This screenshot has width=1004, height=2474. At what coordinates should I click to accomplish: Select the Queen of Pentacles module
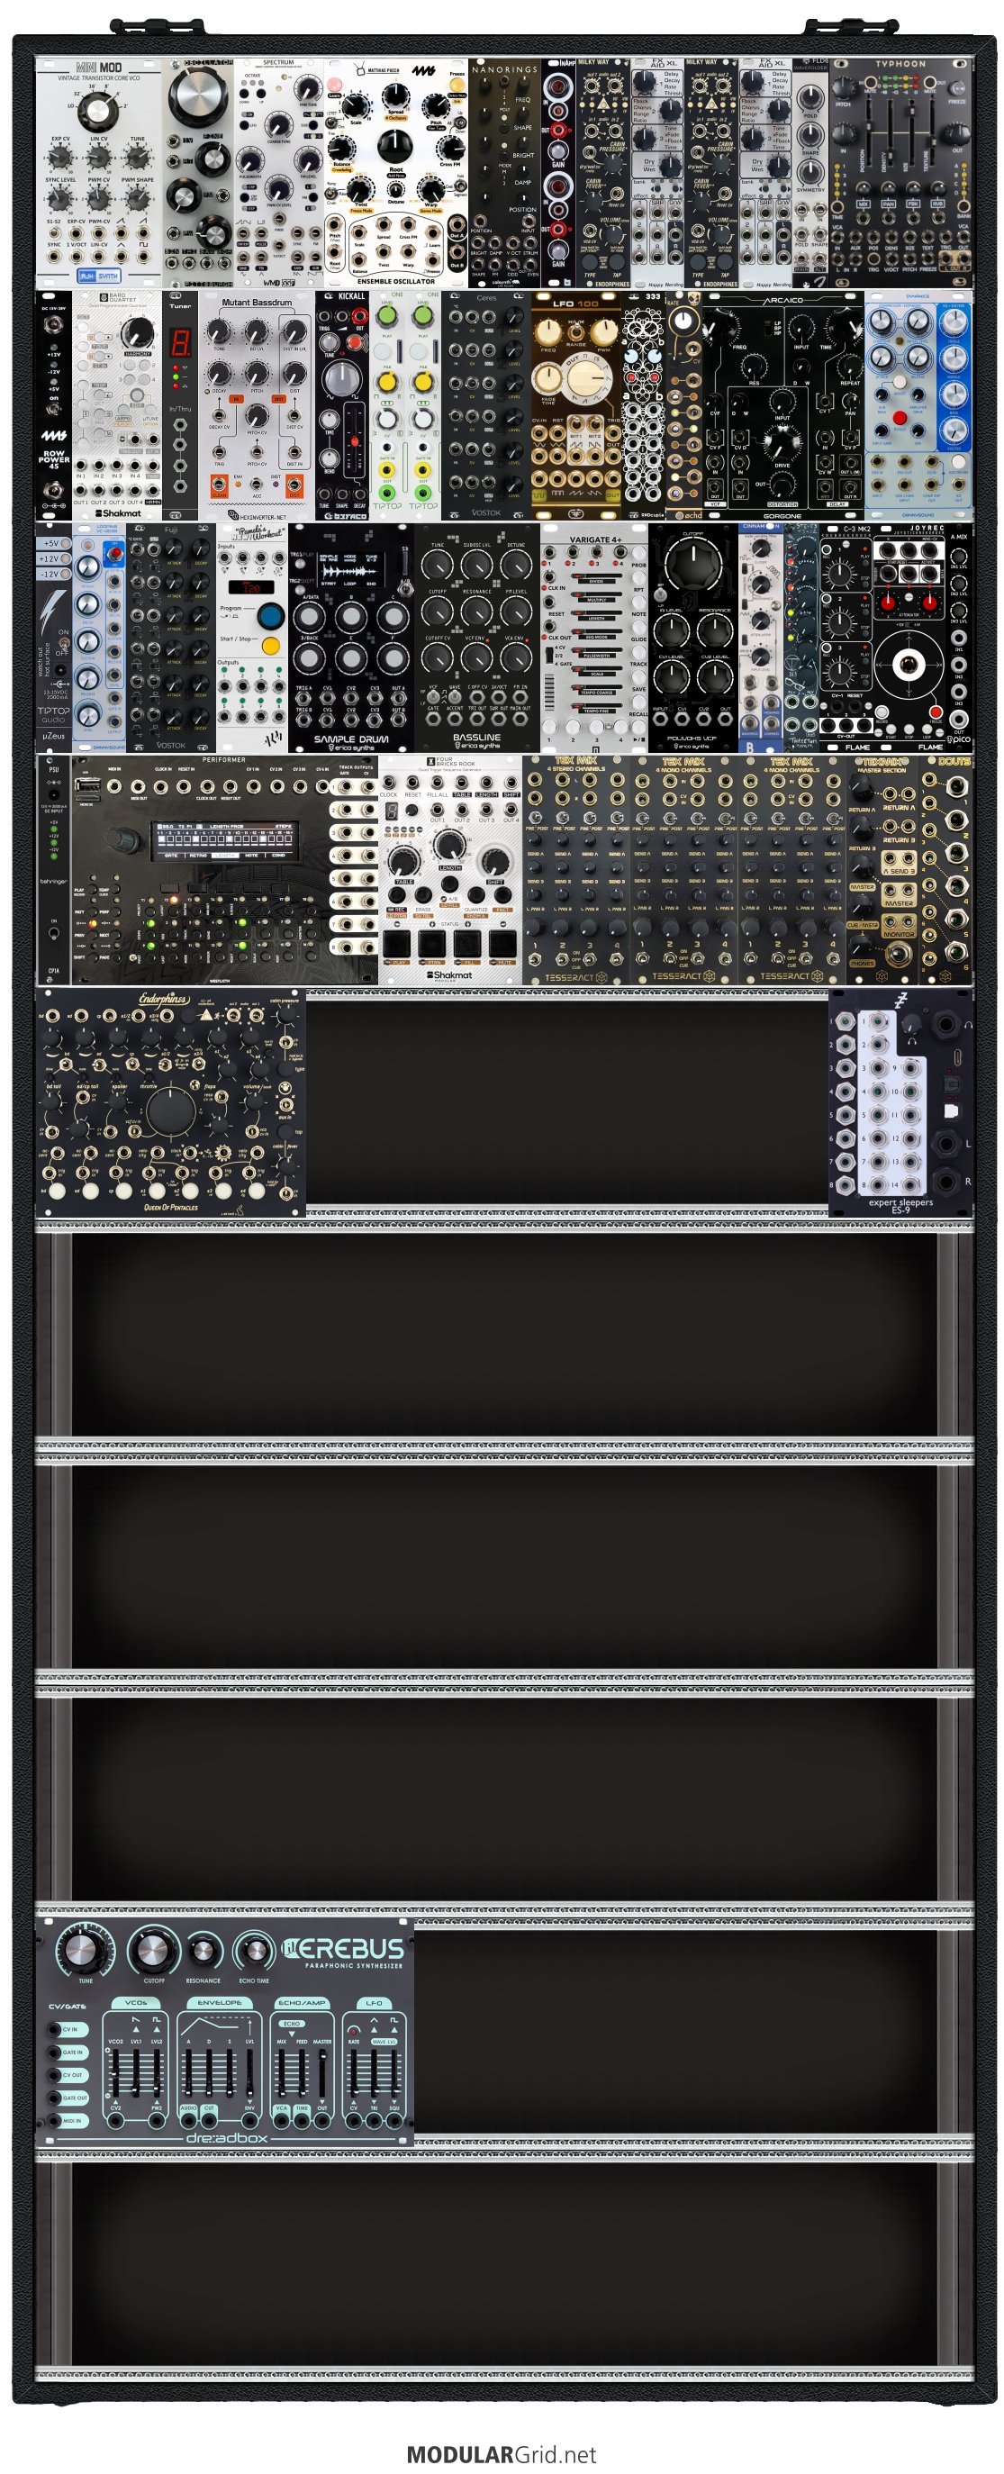tap(171, 1102)
